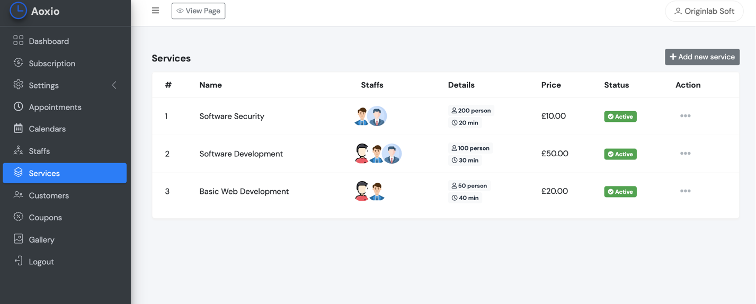Click staff avatars for Software Development
756x304 pixels.
tap(377, 154)
